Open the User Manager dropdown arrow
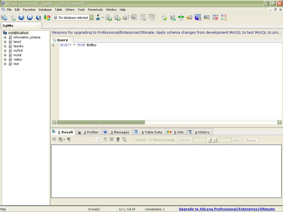283x212 pixels. tap(103, 17)
